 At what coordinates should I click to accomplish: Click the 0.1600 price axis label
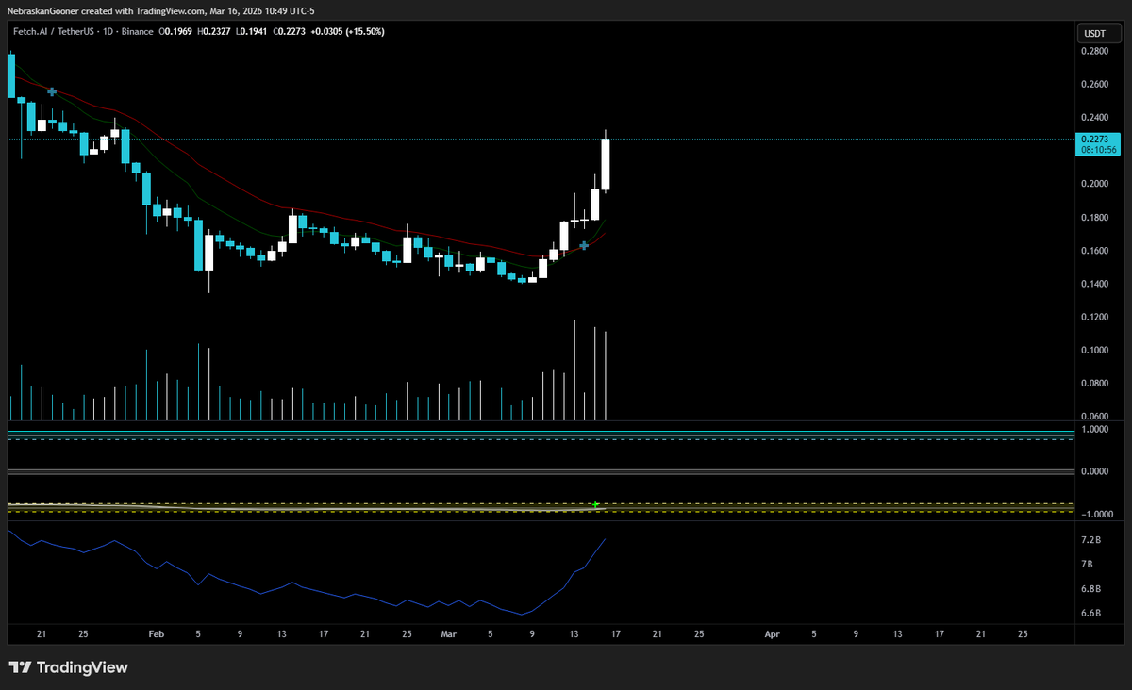1094,251
